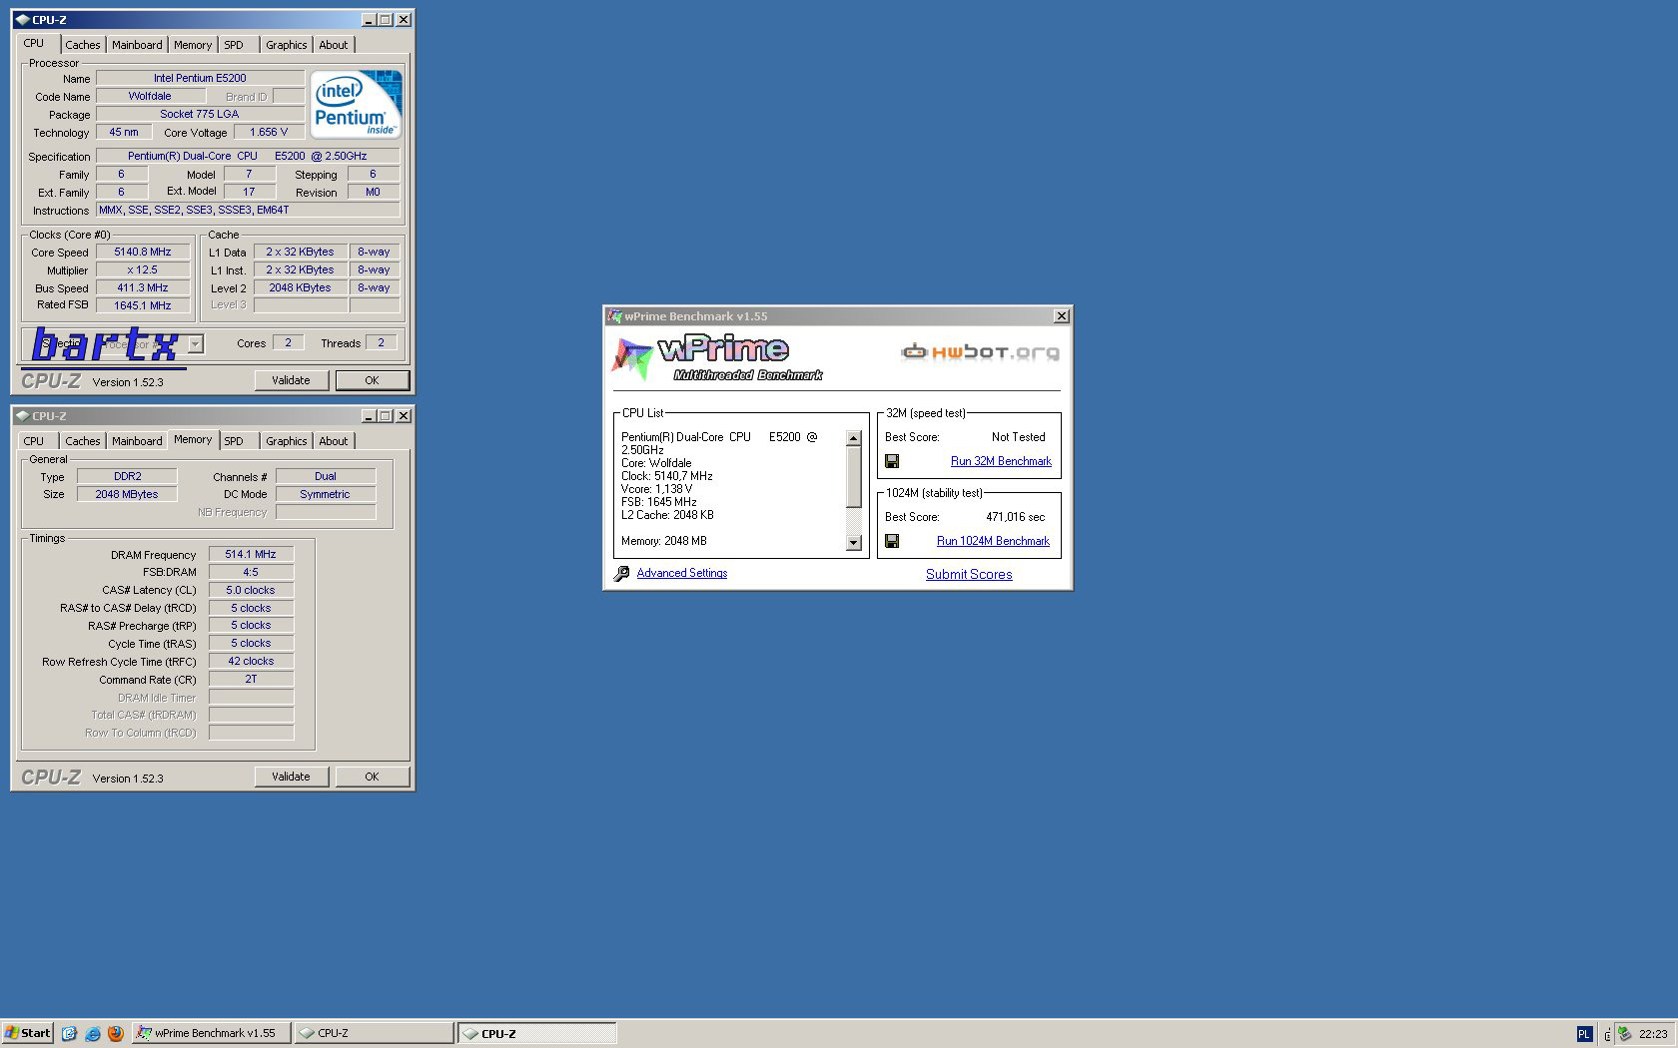Click Validate in the lower CPU-Z window

coord(291,777)
